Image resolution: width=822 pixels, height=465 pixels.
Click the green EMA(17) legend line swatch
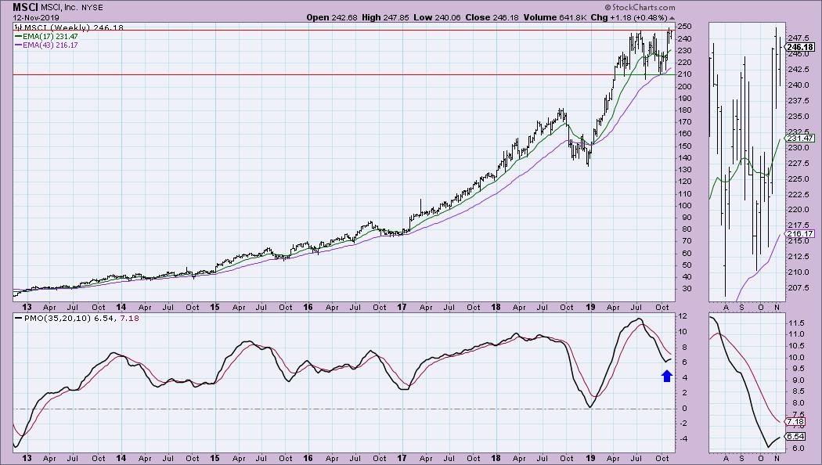[18, 37]
